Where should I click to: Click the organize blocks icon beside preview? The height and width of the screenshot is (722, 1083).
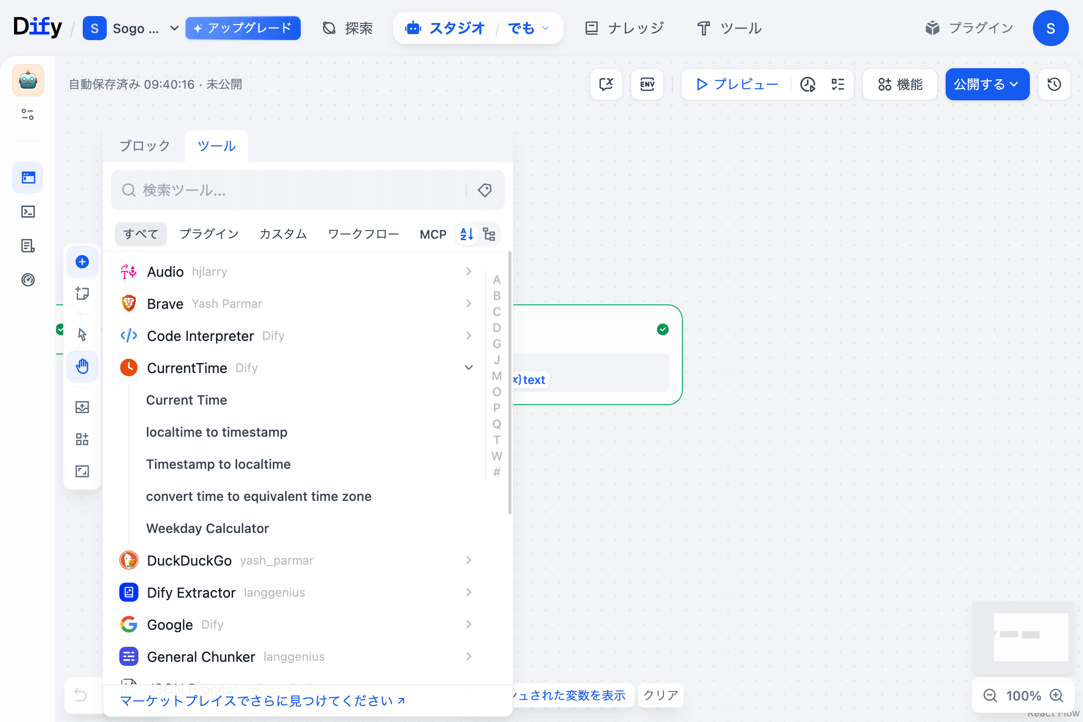coord(836,84)
